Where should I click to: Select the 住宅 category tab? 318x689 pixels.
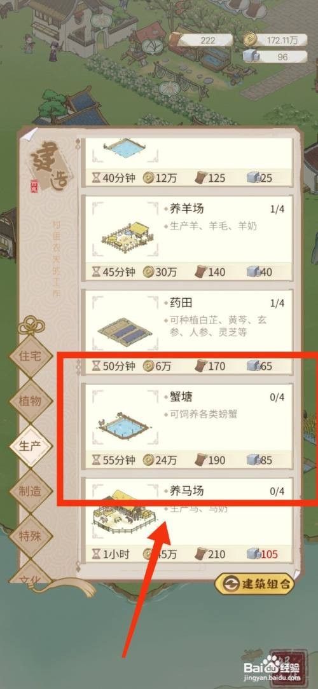(x=31, y=356)
